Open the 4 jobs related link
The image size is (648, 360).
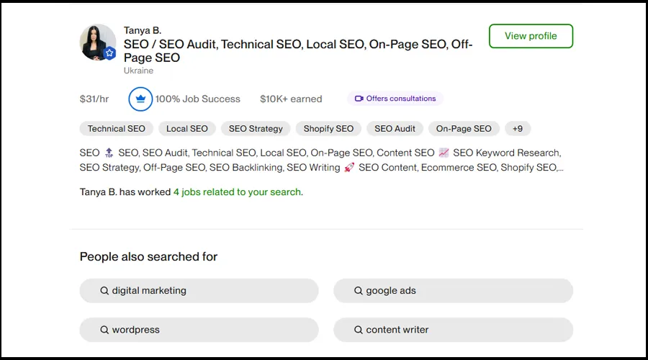(237, 192)
